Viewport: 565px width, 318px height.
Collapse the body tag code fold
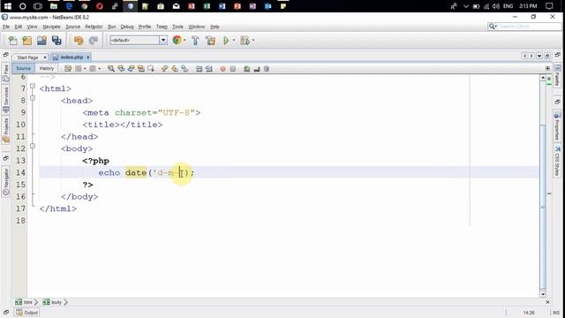33,146
